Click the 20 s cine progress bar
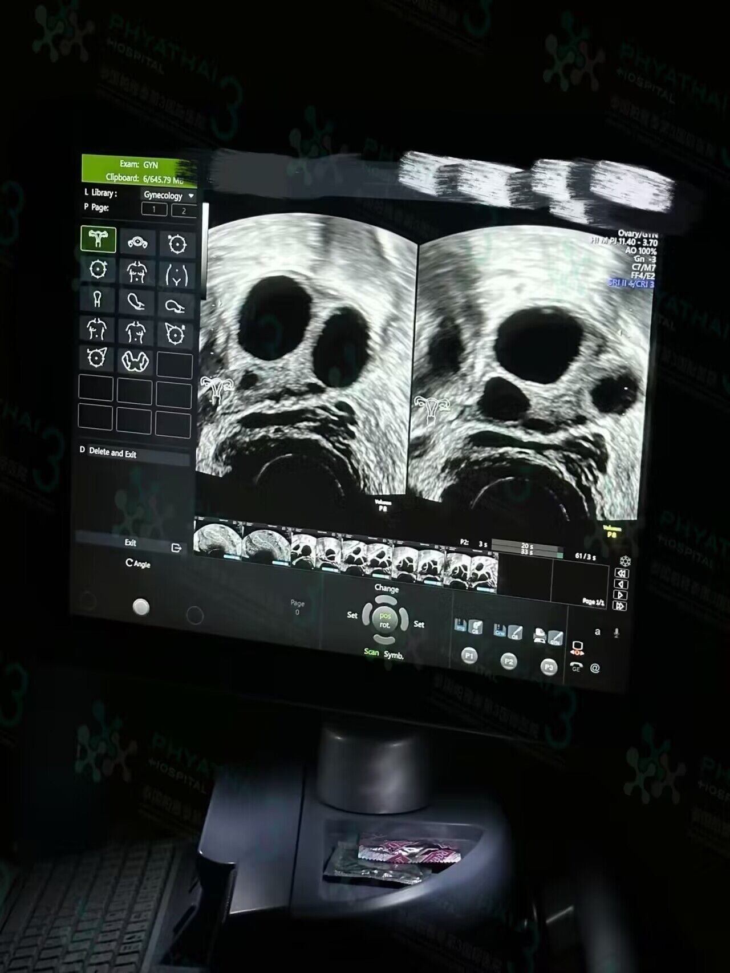The height and width of the screenshot is (973, 730). pos(527,545)
